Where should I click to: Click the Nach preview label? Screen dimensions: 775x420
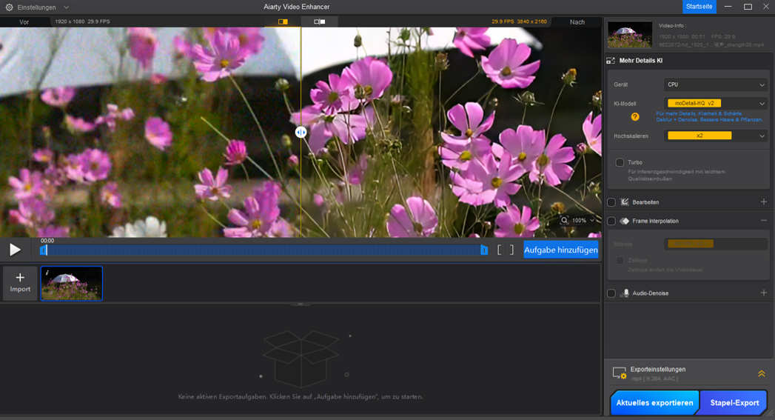tap(577, 21)
